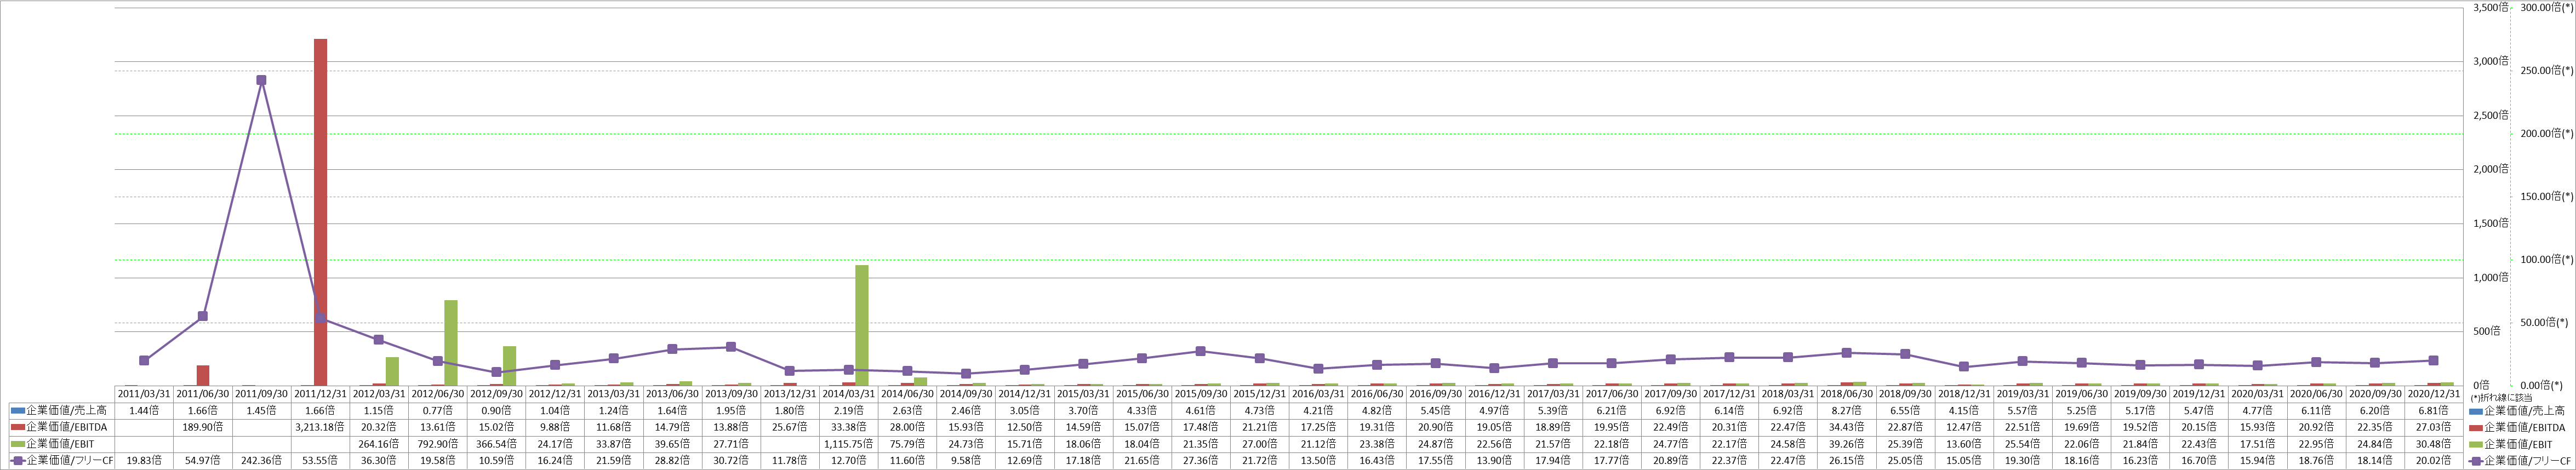Click the 0.77倍 sales multiple cell
Image resolution: width=2576 pixels, height=470 pixels.
point(438,411)
